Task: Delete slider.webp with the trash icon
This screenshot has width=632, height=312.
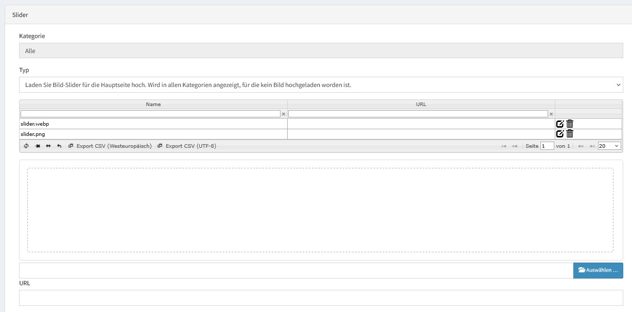Action: click(570, 124)
